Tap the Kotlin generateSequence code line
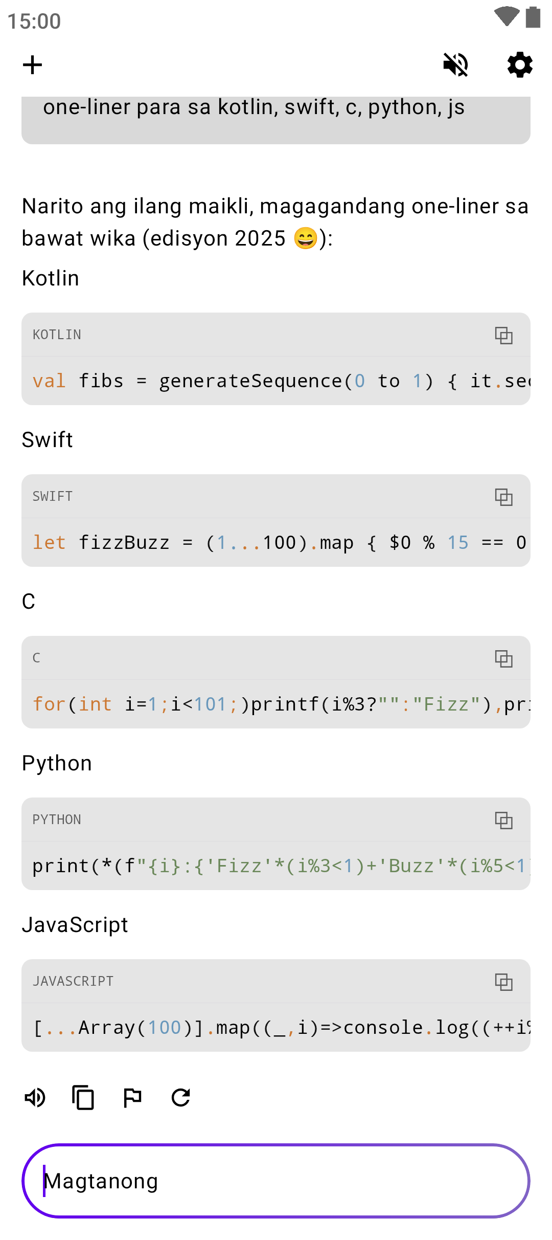Image resolution: width=552 pixels, height=1240 pixels. tap(276, 381)
